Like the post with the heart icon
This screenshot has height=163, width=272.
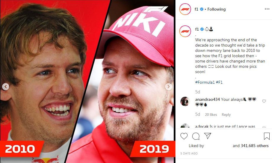(x=184, y=136)
